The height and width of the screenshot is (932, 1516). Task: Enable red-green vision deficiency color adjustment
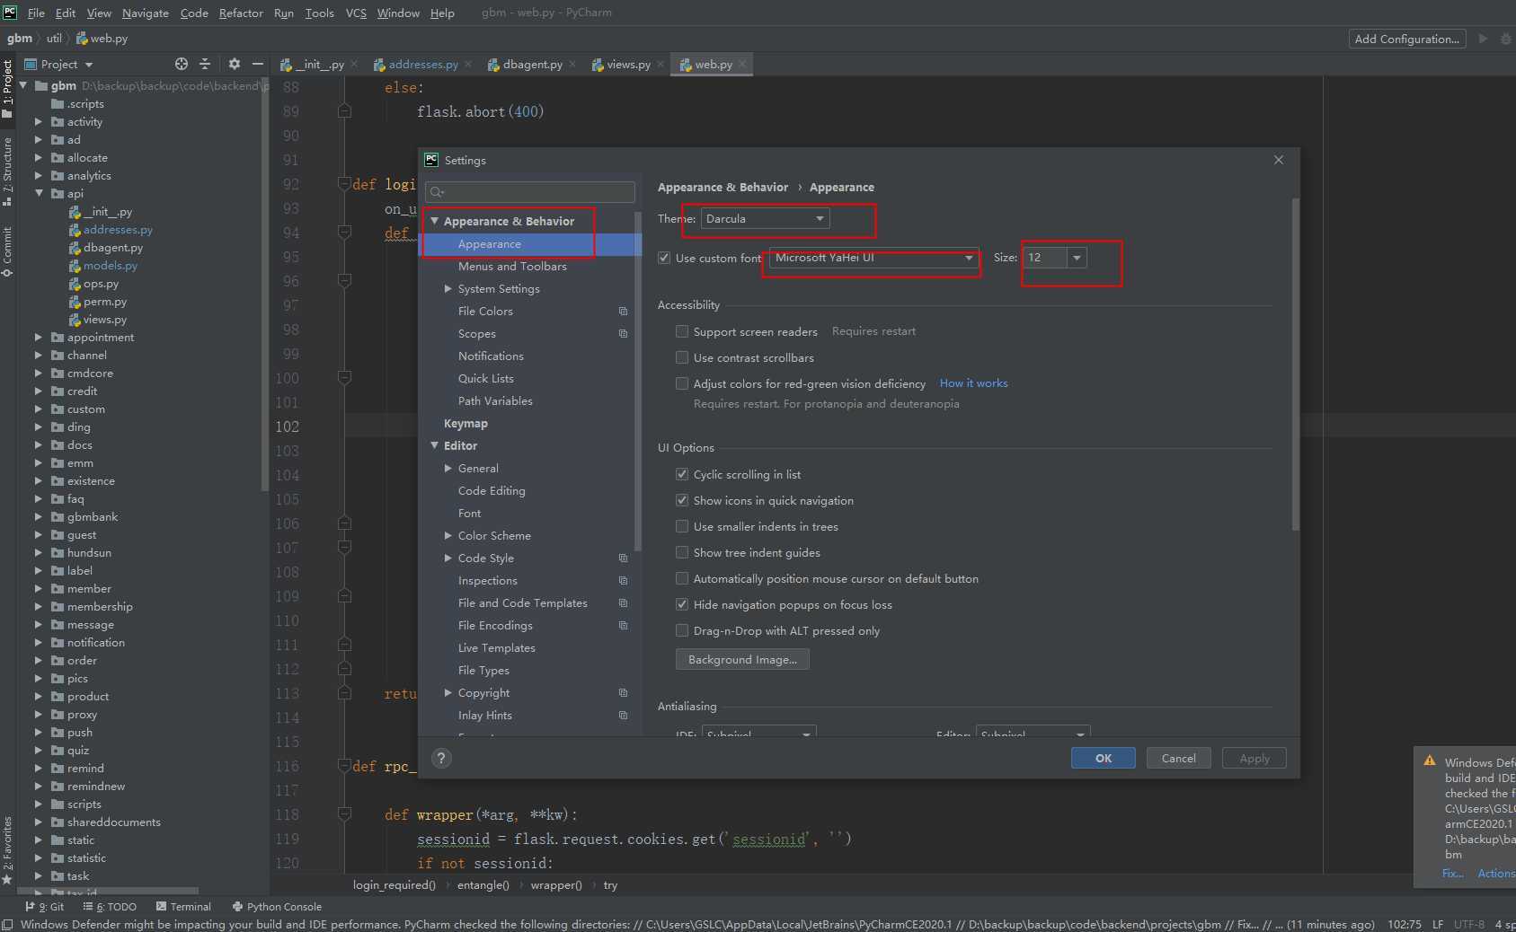point(682,383)
